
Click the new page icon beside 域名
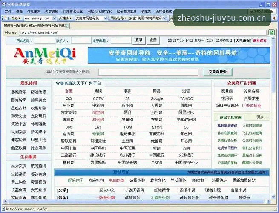click(6, 18)
